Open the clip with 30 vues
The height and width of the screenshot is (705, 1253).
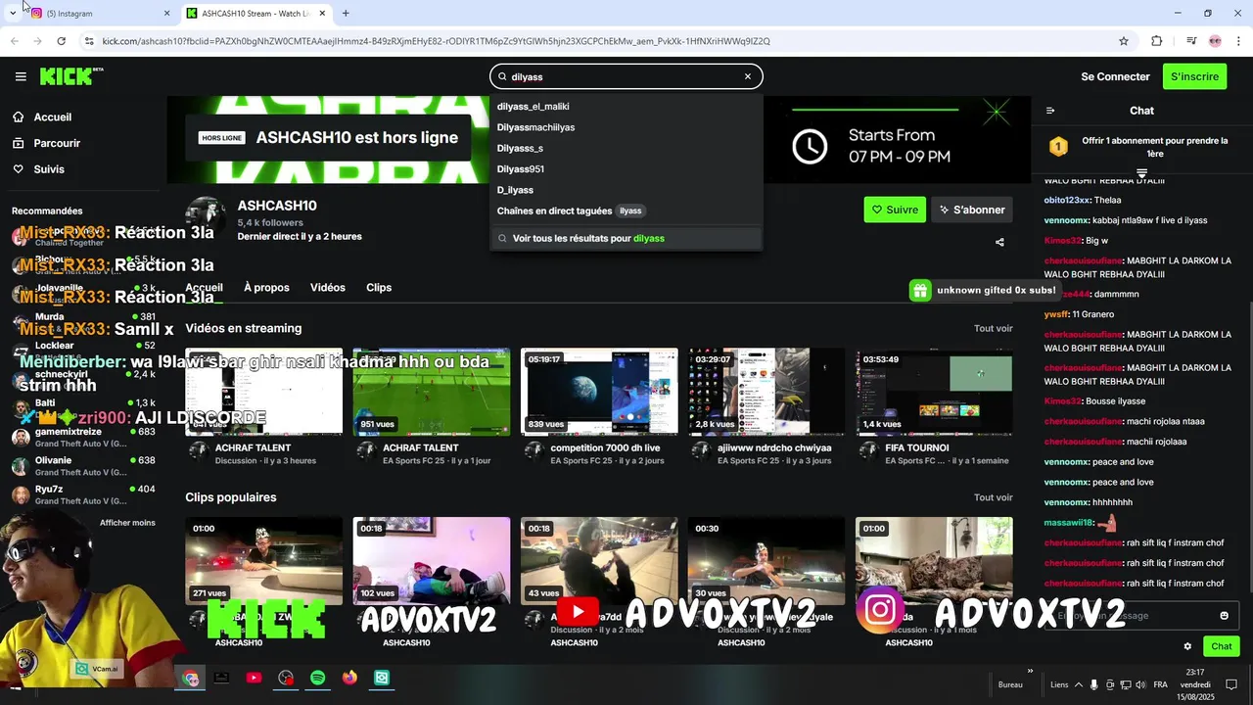(766, 561)
